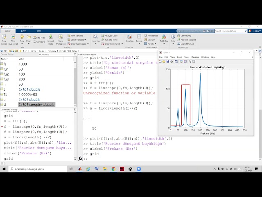Viewport: 262px width, 197px height.
Task: Switch to the APPS tab
Action: (39, 31)
